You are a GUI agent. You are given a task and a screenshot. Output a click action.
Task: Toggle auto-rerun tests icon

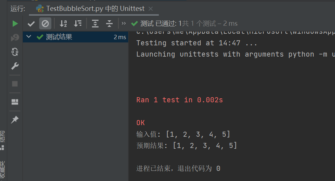pos(15,52)
